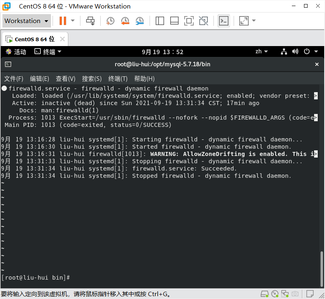This screenshot has height=299, width=325.
Task: Click the stretch guest display icon
Action: (x=244, y=21)
